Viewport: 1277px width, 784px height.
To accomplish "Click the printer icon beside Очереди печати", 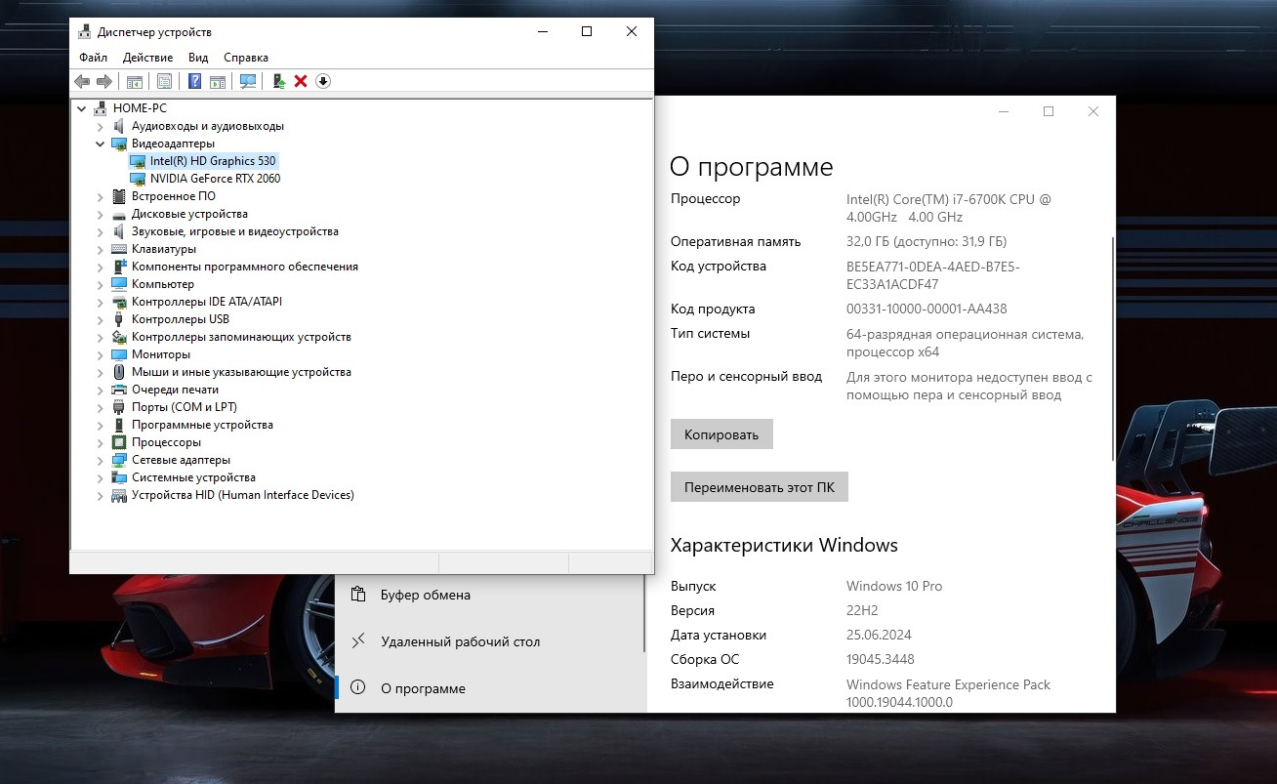I will coord(119,390).
